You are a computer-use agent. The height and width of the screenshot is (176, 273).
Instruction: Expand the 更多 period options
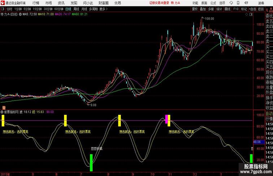tap(103, 9)
